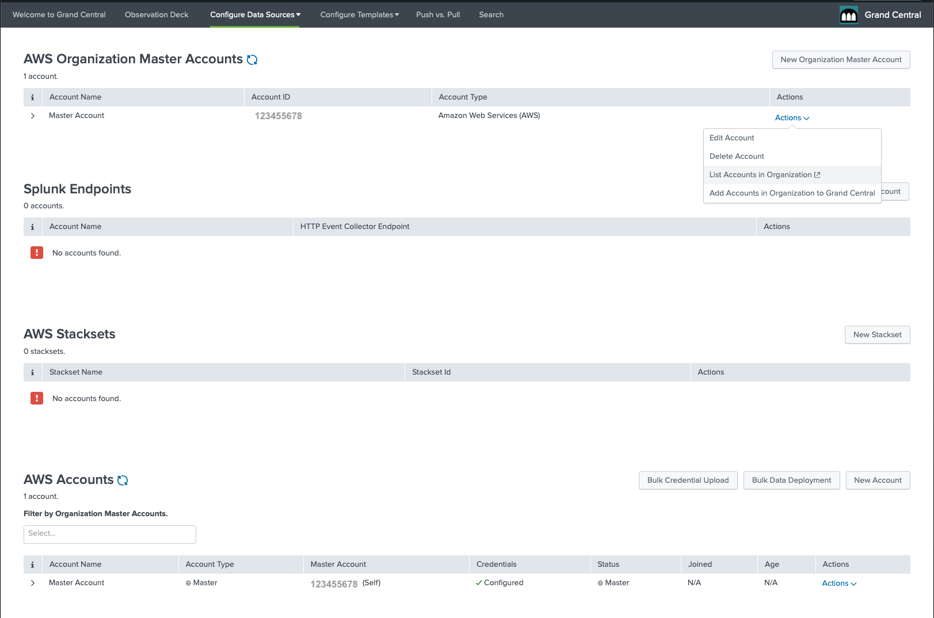
Task: Click No accounts found under Splunk Endpoints
Action: point(86,253)
